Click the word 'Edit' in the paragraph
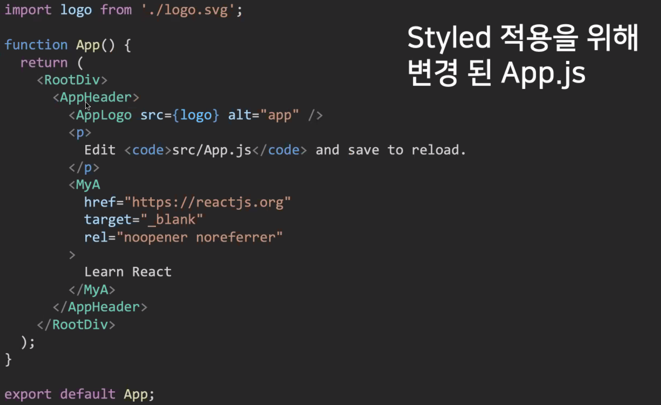661x405 pixels. (x=100, y=150)
